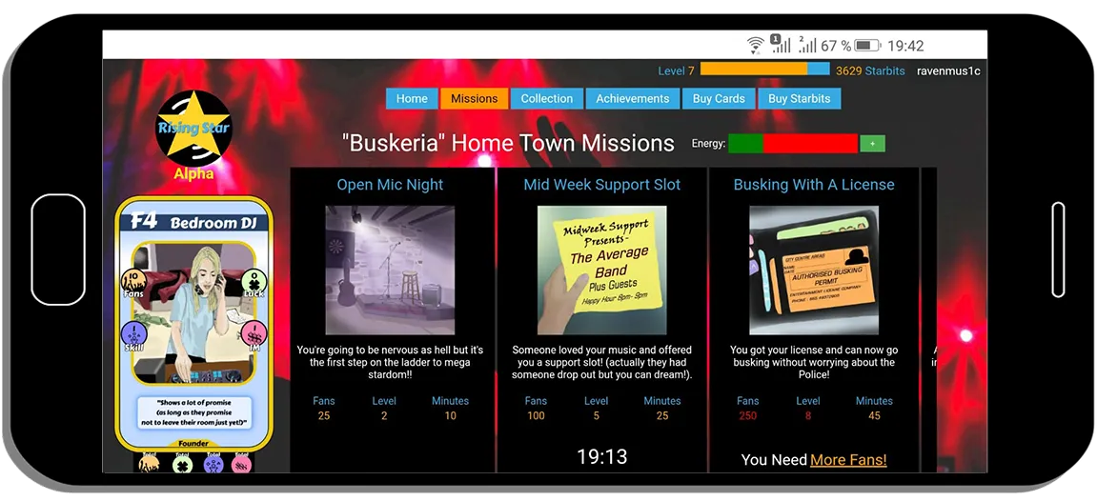Start the Open Mic Night stage image
This screenshot has width=1097, height=501.
(390, 270)
